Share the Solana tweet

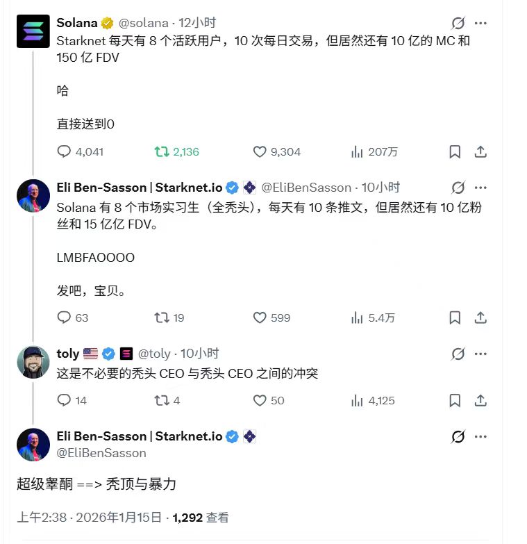(x=480, y=151)
